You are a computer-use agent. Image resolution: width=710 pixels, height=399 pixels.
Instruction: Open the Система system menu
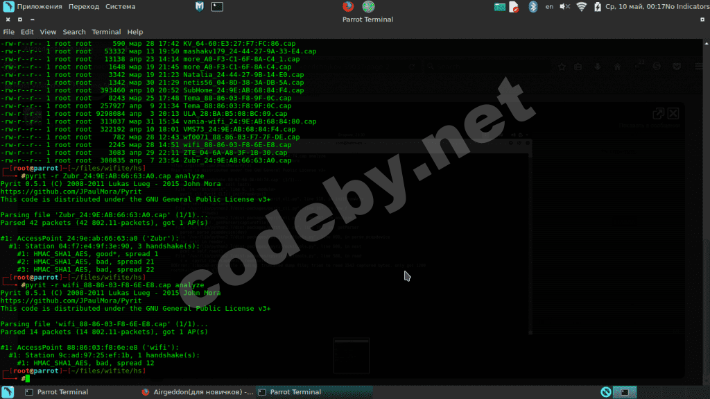click(121, 7)
